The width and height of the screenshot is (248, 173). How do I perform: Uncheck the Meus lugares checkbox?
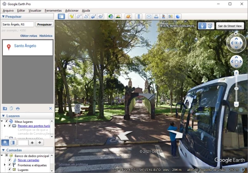(x=7, y=121)
